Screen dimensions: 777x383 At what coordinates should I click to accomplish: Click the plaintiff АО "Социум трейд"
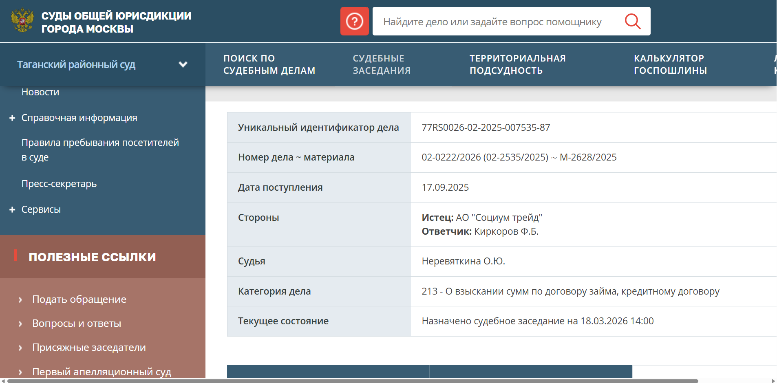[499, 218]
